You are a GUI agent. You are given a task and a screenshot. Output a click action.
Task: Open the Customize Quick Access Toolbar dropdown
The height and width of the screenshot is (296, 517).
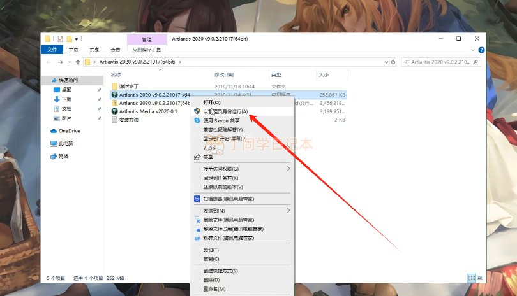tap(77, 39)
